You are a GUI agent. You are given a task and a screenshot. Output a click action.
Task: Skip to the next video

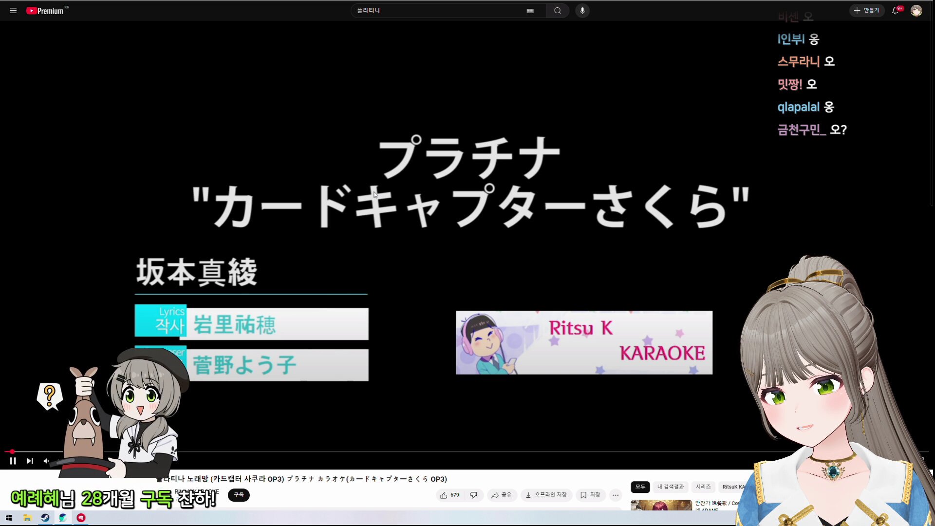point(30,461)
